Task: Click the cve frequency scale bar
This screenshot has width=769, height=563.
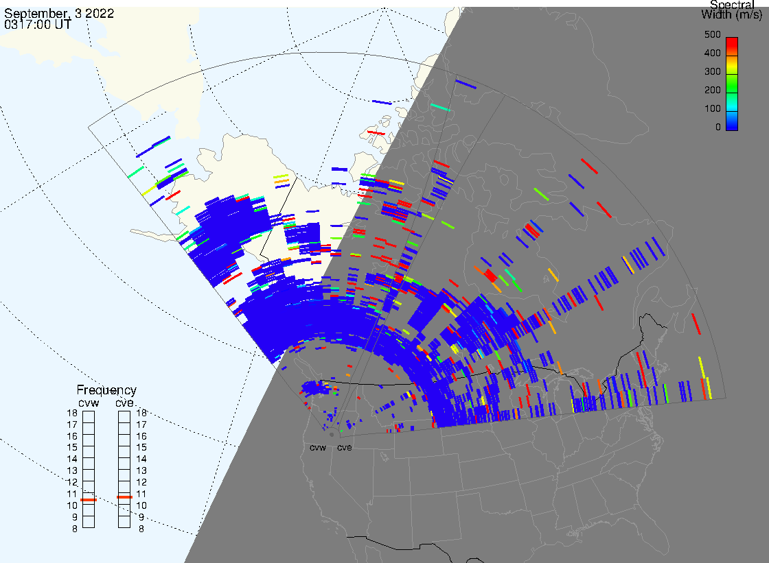Action: point(124,470)
